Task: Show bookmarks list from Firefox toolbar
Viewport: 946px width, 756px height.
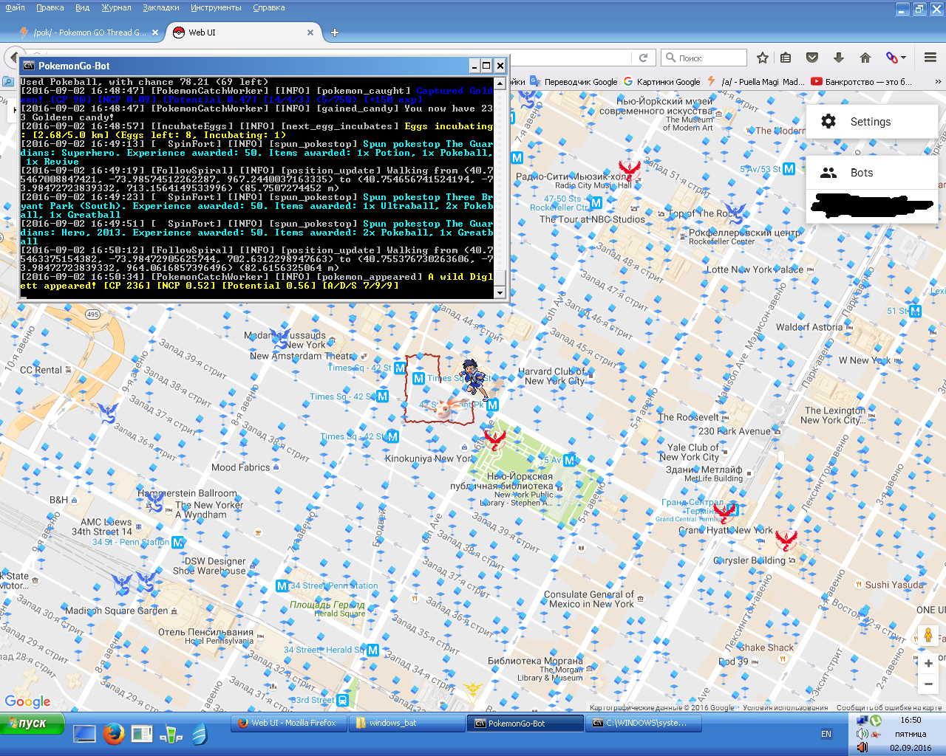Action: click(786, 58)
